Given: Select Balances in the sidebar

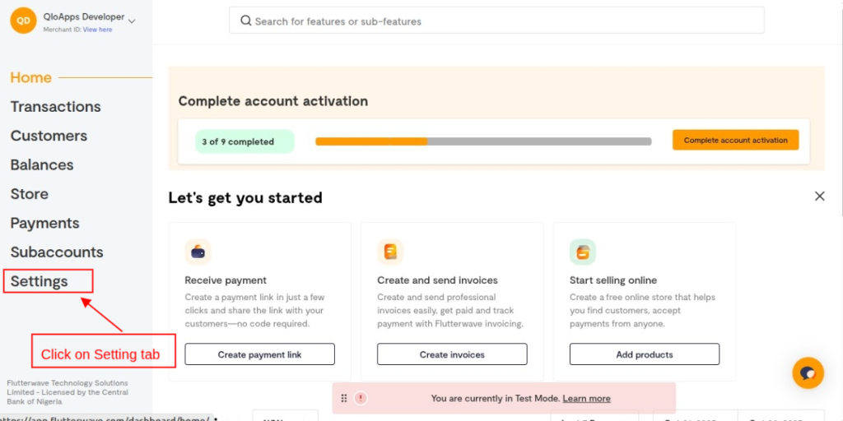Looking at the screenshot, I should point(42,165).
